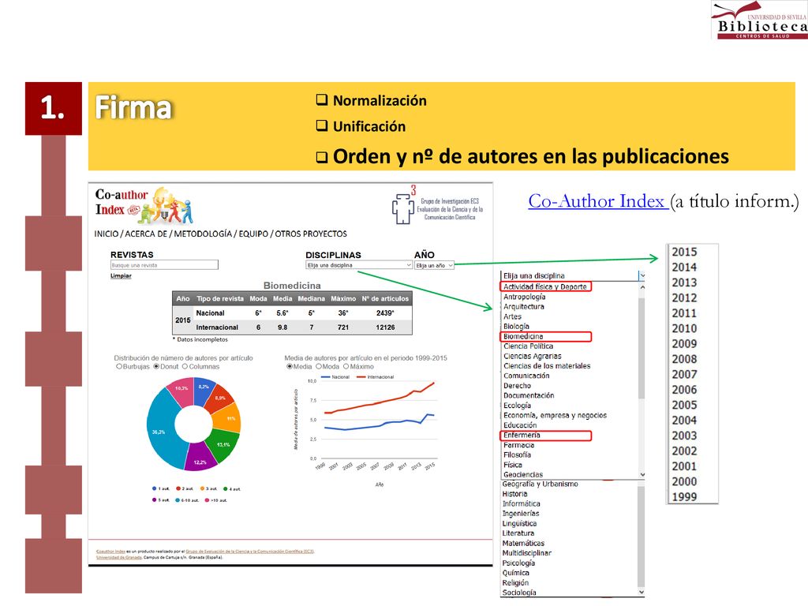
Task: Open the Grupo de Evaluación de la Ciencia footer link
Action: click(x=250, y=552)
